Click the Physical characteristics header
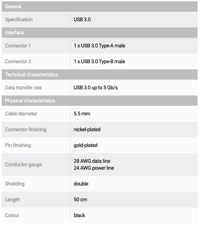 pos(100,101)
